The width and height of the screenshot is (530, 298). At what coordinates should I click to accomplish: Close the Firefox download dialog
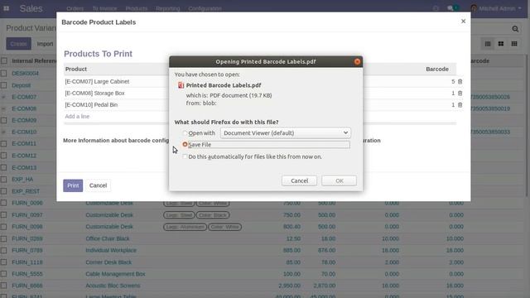[357, 61]
